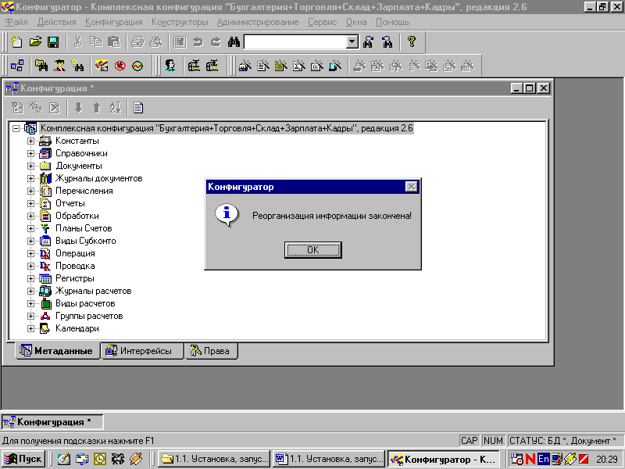The width and height of the screenshot is (625, 469).
Task: Open the Конфигурация menu
Action: click(x=113, y=22)
